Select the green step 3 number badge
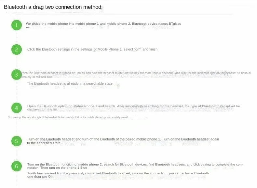Viewport: 257px width, 188px height. 16,75
